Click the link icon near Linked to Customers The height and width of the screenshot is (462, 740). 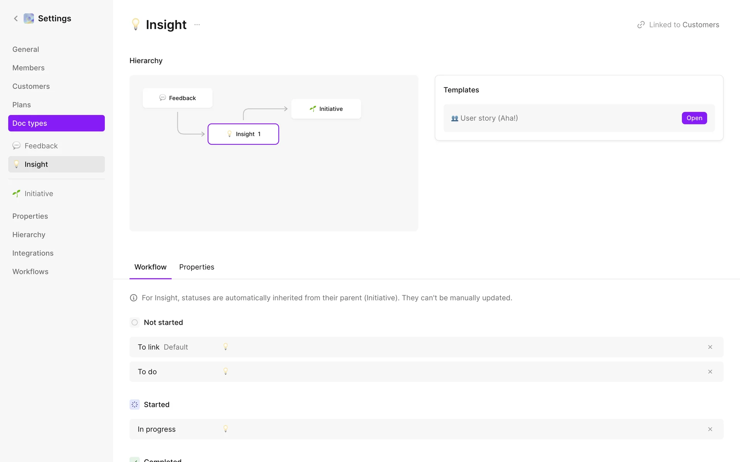click(641, 25)
